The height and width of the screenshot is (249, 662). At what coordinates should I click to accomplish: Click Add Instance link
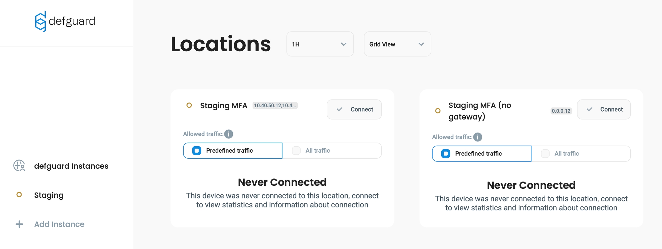click(59, 224)
